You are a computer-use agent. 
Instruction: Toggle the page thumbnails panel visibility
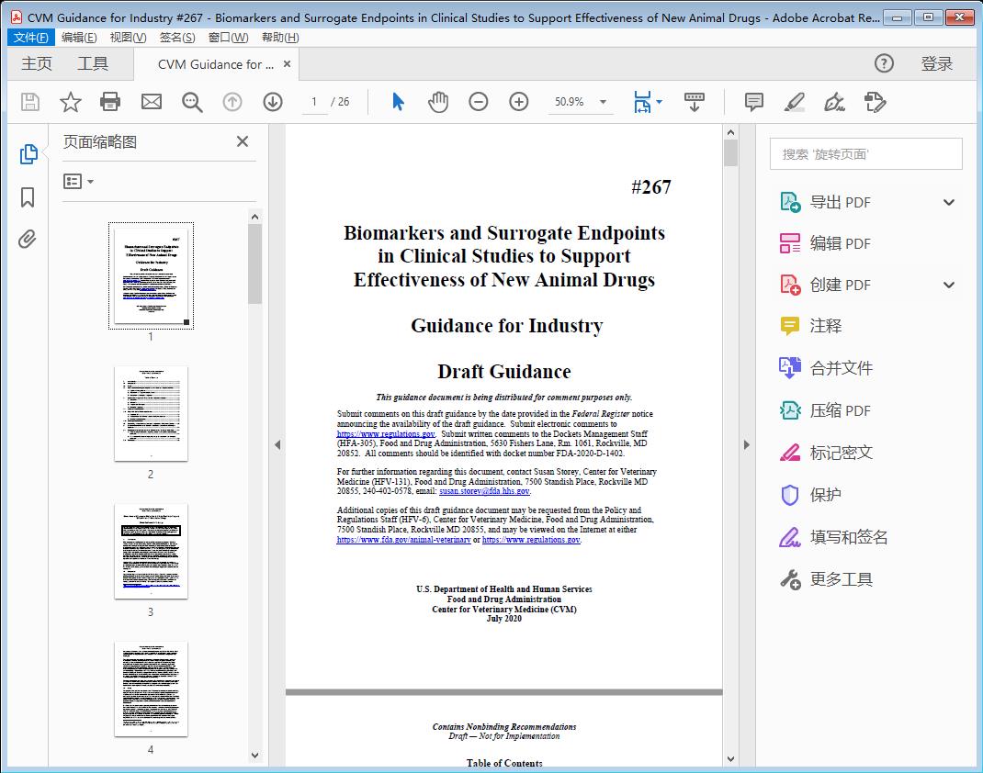point(28,156)
